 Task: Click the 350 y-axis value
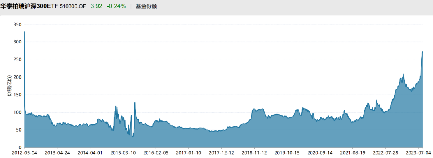pos(17,24)
